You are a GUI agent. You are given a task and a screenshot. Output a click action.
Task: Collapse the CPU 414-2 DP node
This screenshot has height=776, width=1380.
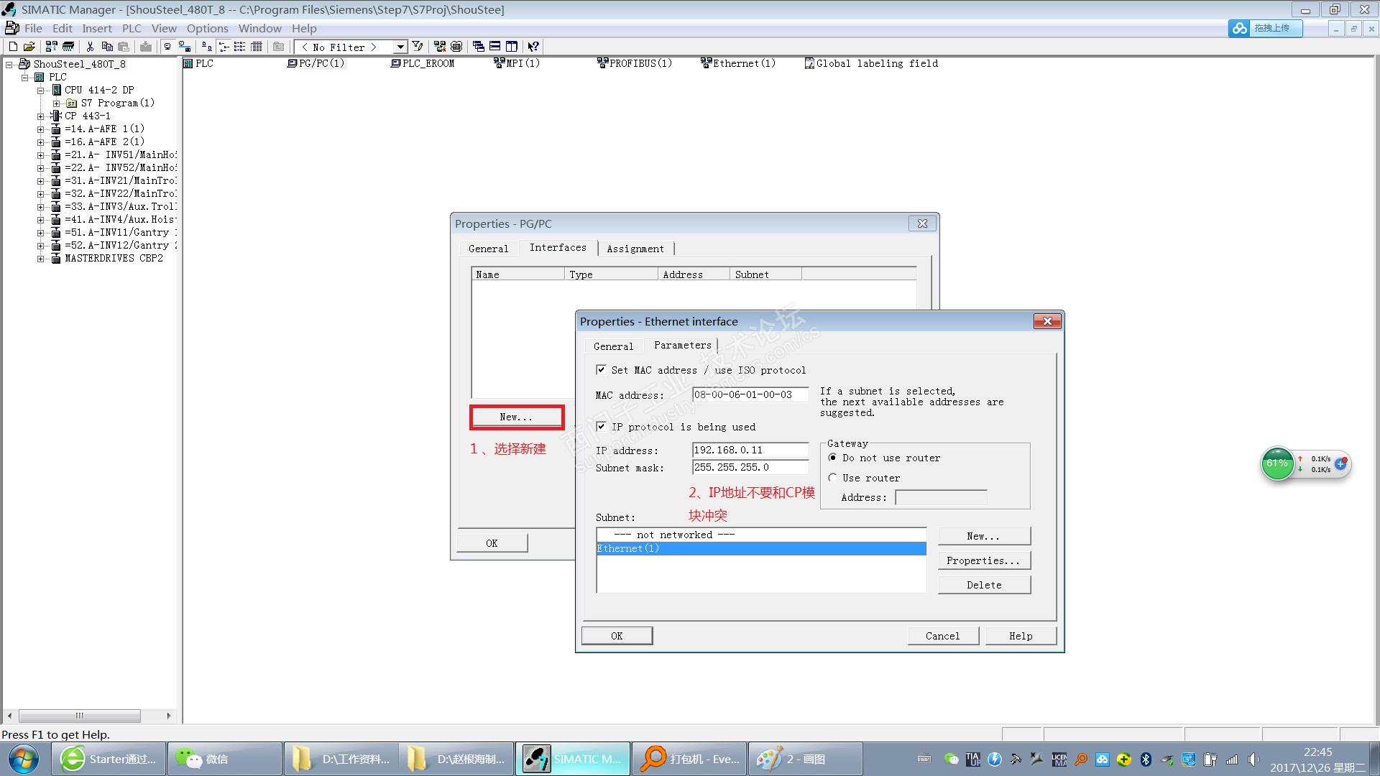[x=41, y=90]
